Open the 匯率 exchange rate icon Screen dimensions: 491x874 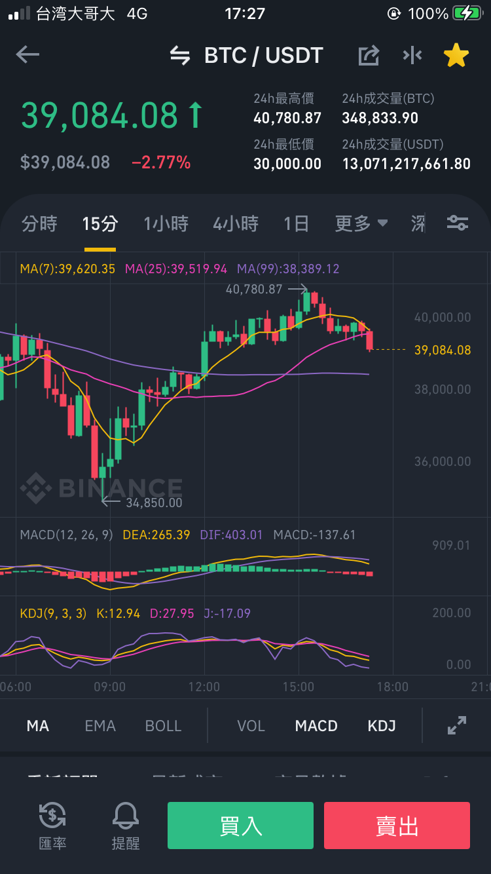coord(52,826)
